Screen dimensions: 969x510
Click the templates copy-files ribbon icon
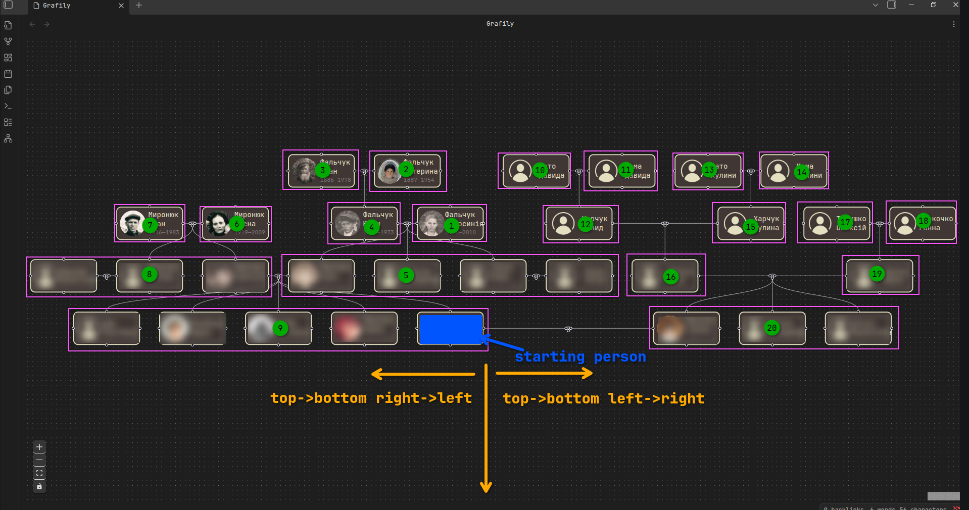pyautogui.click(x=8, y=90)
